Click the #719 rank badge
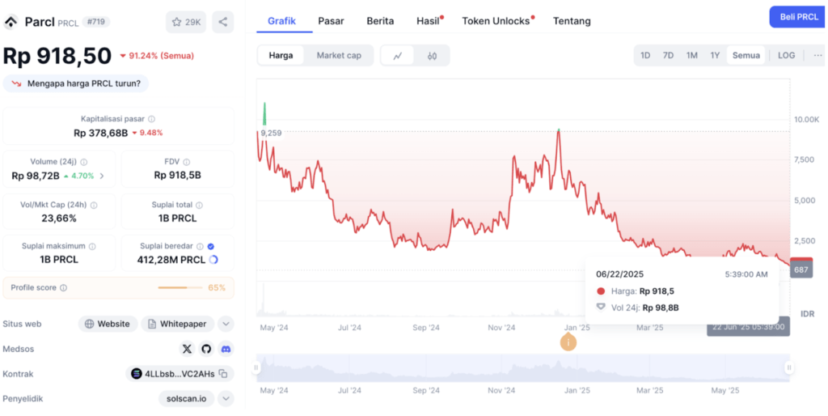 click(x=96, y=22)
